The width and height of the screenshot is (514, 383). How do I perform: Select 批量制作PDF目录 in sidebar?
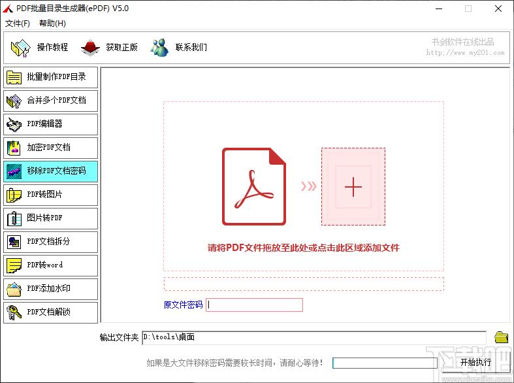51,77
